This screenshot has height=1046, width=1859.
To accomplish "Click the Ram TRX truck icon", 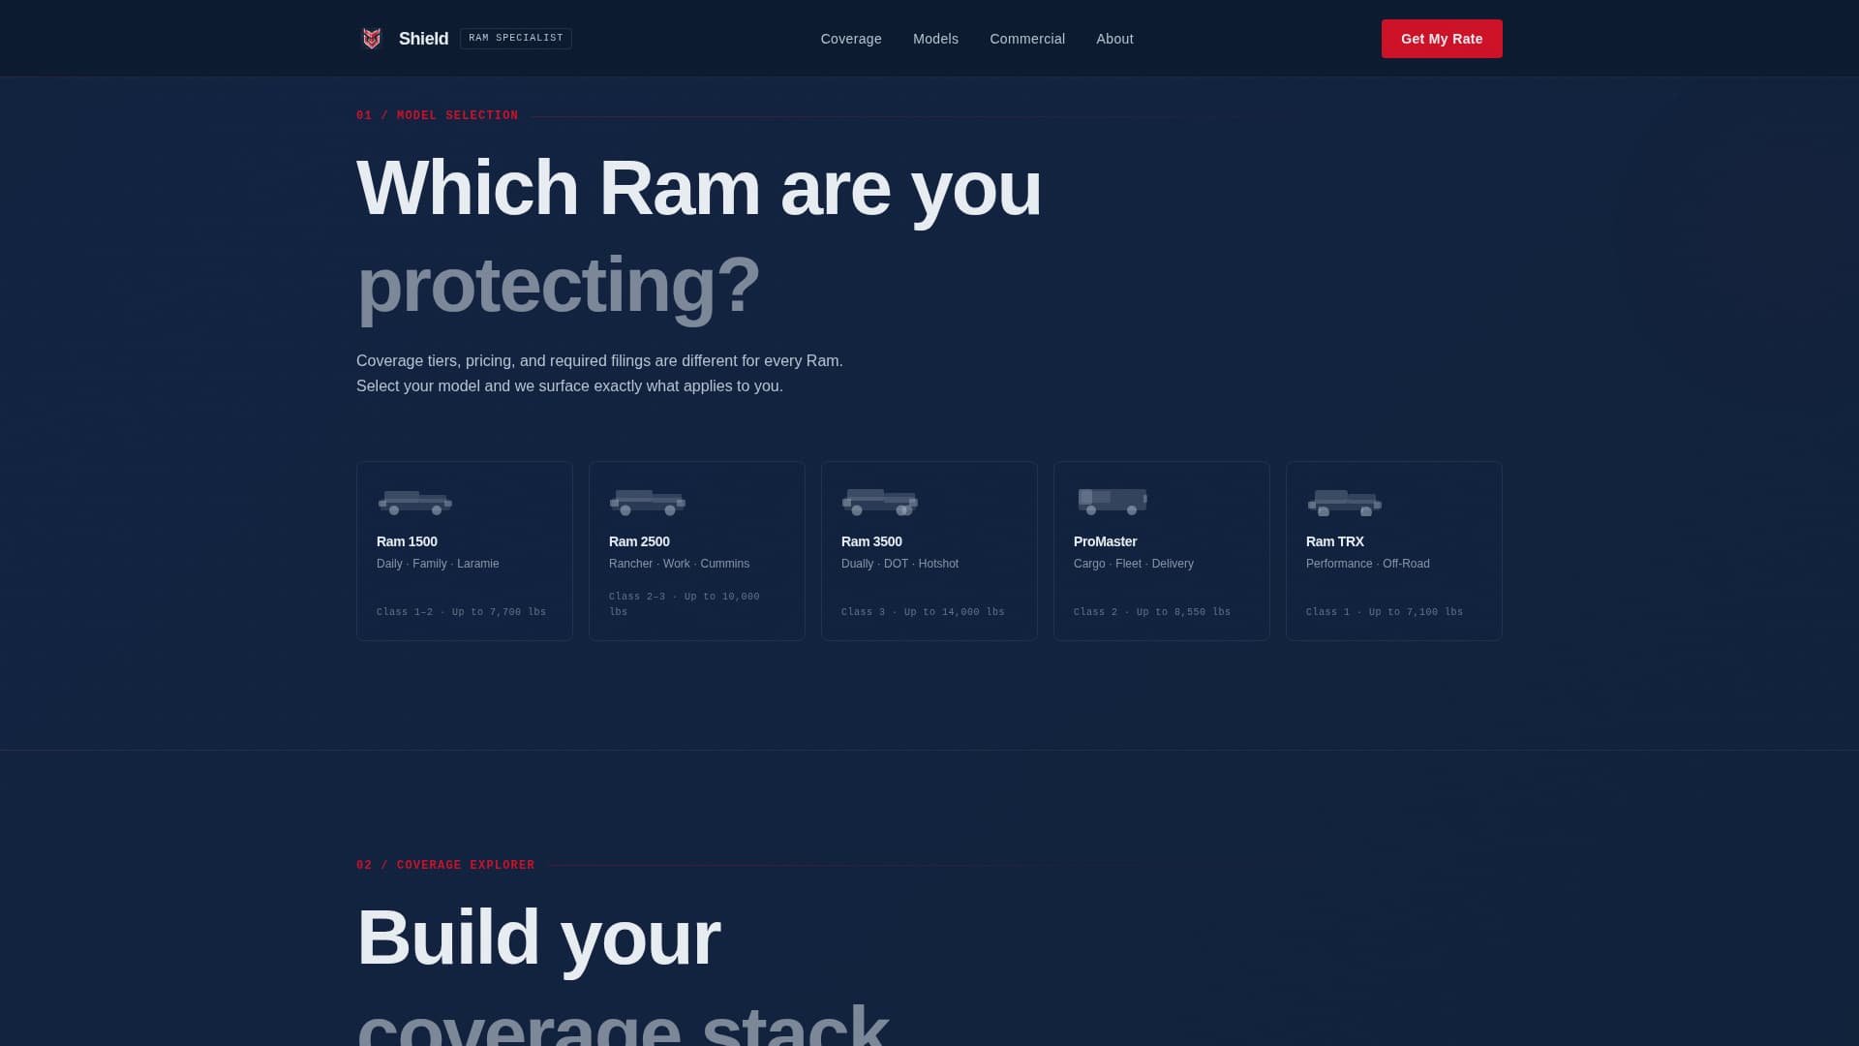I will pos(1345,503).
